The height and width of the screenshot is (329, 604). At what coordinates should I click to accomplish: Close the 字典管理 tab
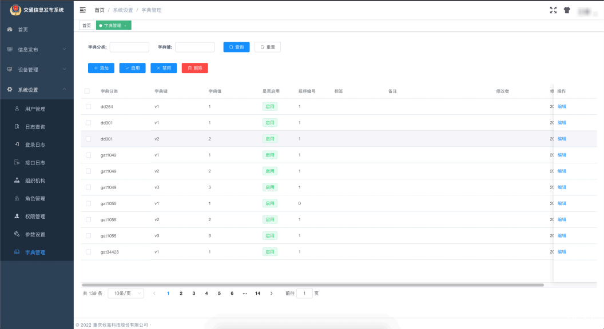(125, 26)
